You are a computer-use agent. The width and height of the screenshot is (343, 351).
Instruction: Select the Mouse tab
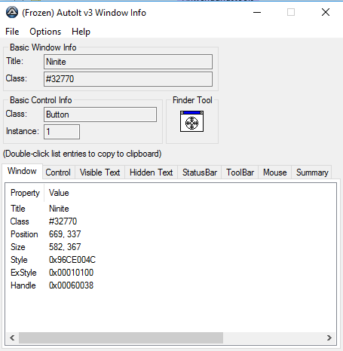275,172
